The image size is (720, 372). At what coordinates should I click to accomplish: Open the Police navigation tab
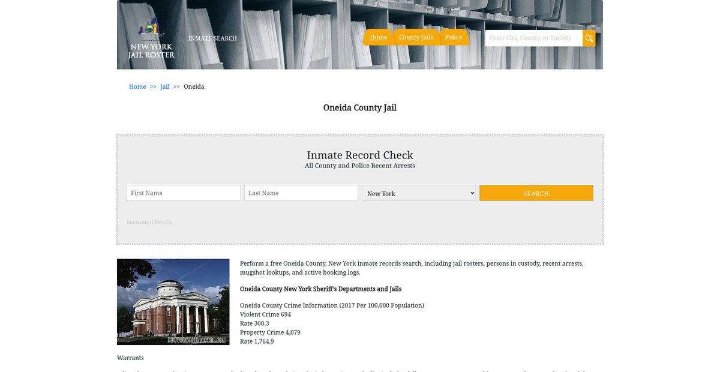[x=454, y=37]
